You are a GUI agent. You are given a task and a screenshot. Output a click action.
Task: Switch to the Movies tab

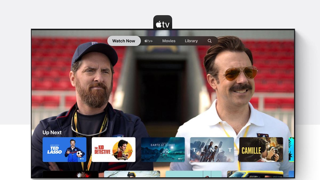pyautogui.click(x=169, y=41)
